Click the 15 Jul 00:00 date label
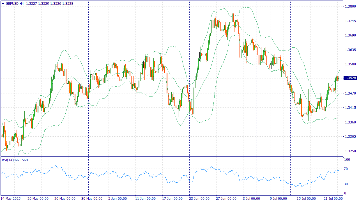Screen dimensions: 359x202 pyautogui.click(x=306, y=199)
